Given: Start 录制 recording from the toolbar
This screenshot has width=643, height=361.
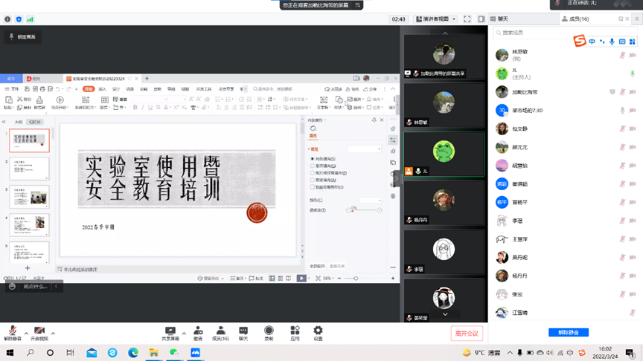Looking at the screenshot, I should coord(269,331).
